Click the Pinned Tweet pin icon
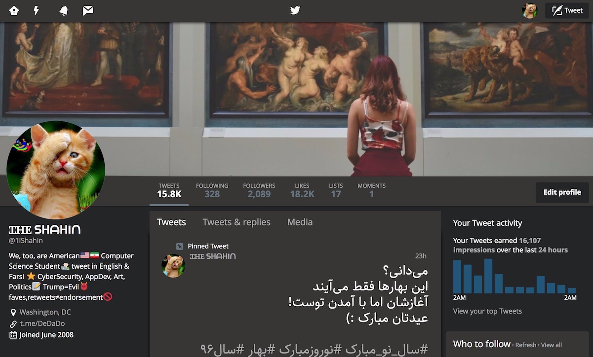The image size is (593, 357). click(180, 246)
